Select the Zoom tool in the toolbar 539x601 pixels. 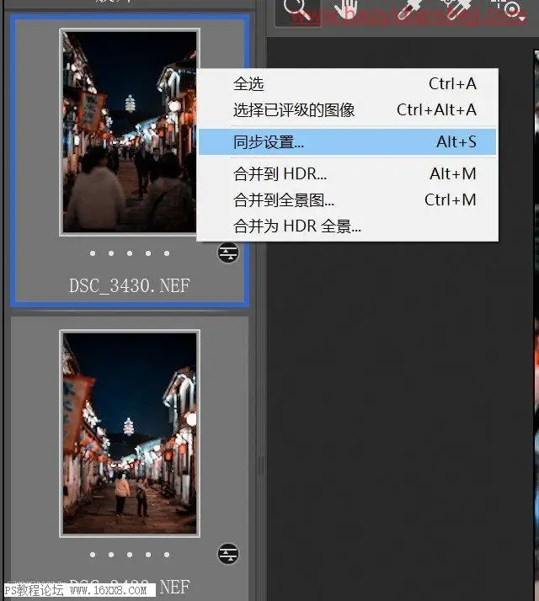point(297,11)
